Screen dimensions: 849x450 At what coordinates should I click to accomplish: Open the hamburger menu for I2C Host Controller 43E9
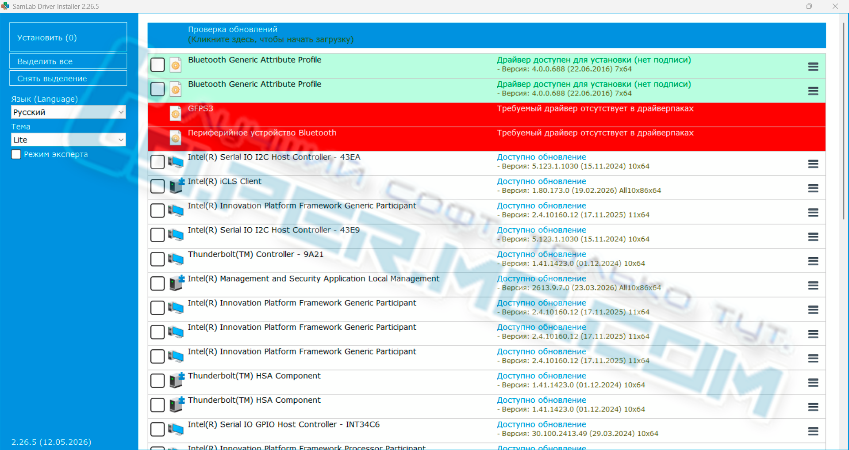tap(813, 237)
